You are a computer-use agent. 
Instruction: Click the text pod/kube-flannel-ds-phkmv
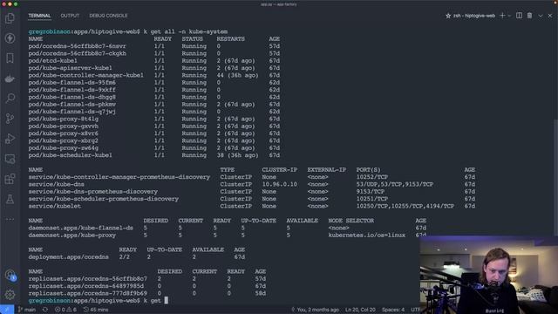pos(71,105)
